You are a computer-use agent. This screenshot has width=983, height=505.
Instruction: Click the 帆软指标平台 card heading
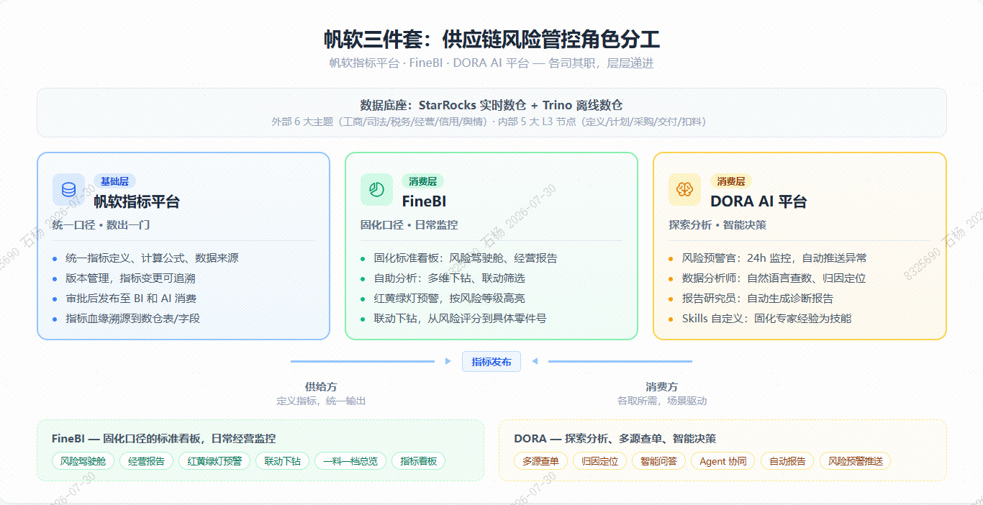tap(137, 201)
